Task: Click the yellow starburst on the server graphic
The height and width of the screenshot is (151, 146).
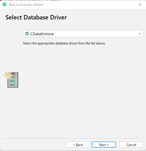Action: coord(8,75)
